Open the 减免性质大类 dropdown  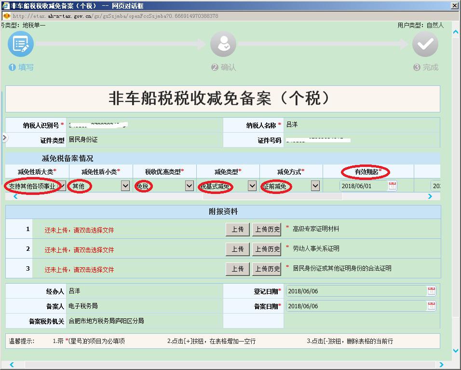62,186
